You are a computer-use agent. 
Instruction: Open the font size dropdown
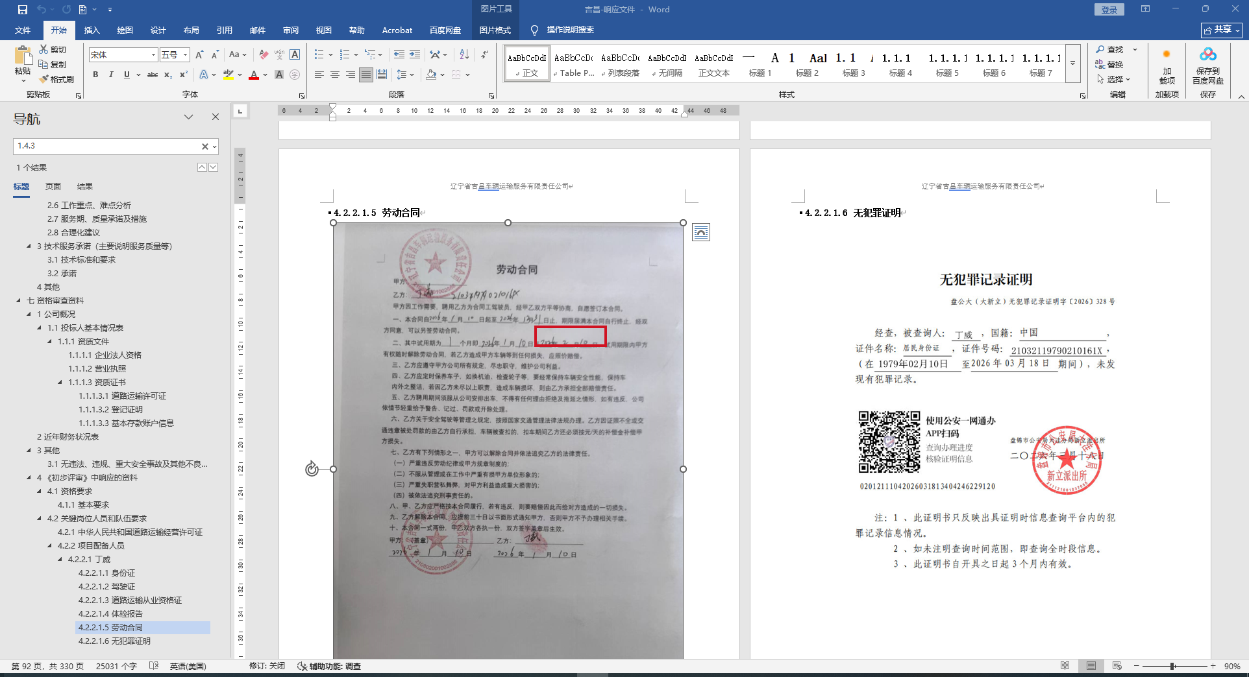186,55
